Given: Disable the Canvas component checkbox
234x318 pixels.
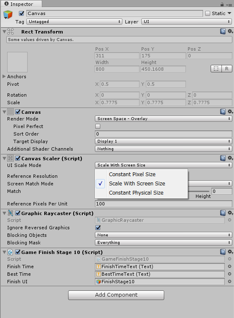Looking at the screenshot, I should tap(18, 112).
